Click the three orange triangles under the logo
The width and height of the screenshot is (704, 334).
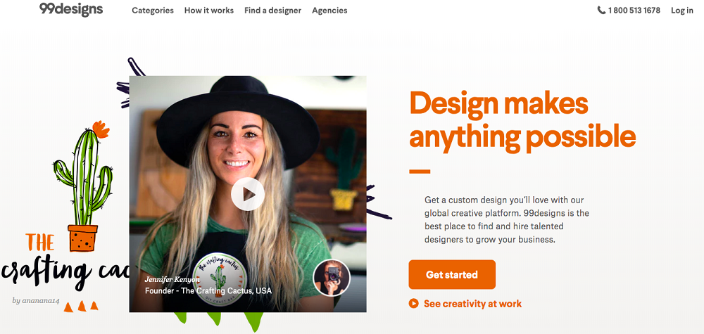coord(81,306)
